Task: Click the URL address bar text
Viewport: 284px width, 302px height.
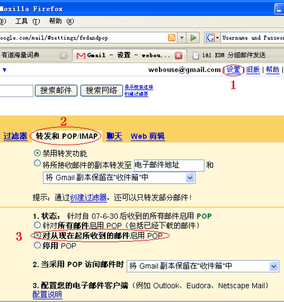Action: pyautogui.click(x=54, y=38)
